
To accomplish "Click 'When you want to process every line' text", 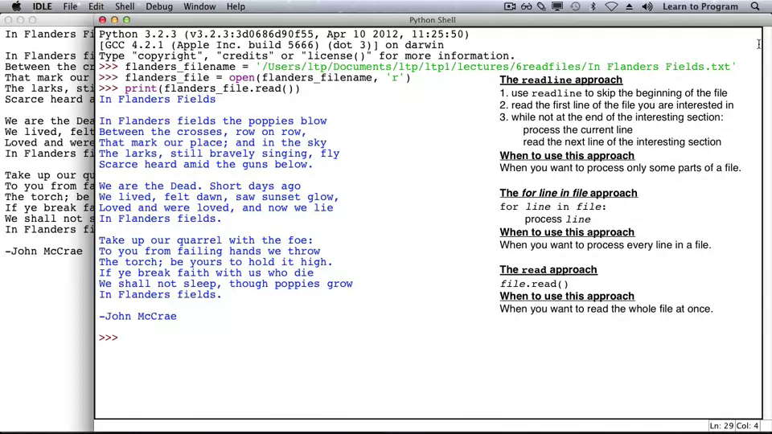I will pyautogui.click(x=605, y=244).
